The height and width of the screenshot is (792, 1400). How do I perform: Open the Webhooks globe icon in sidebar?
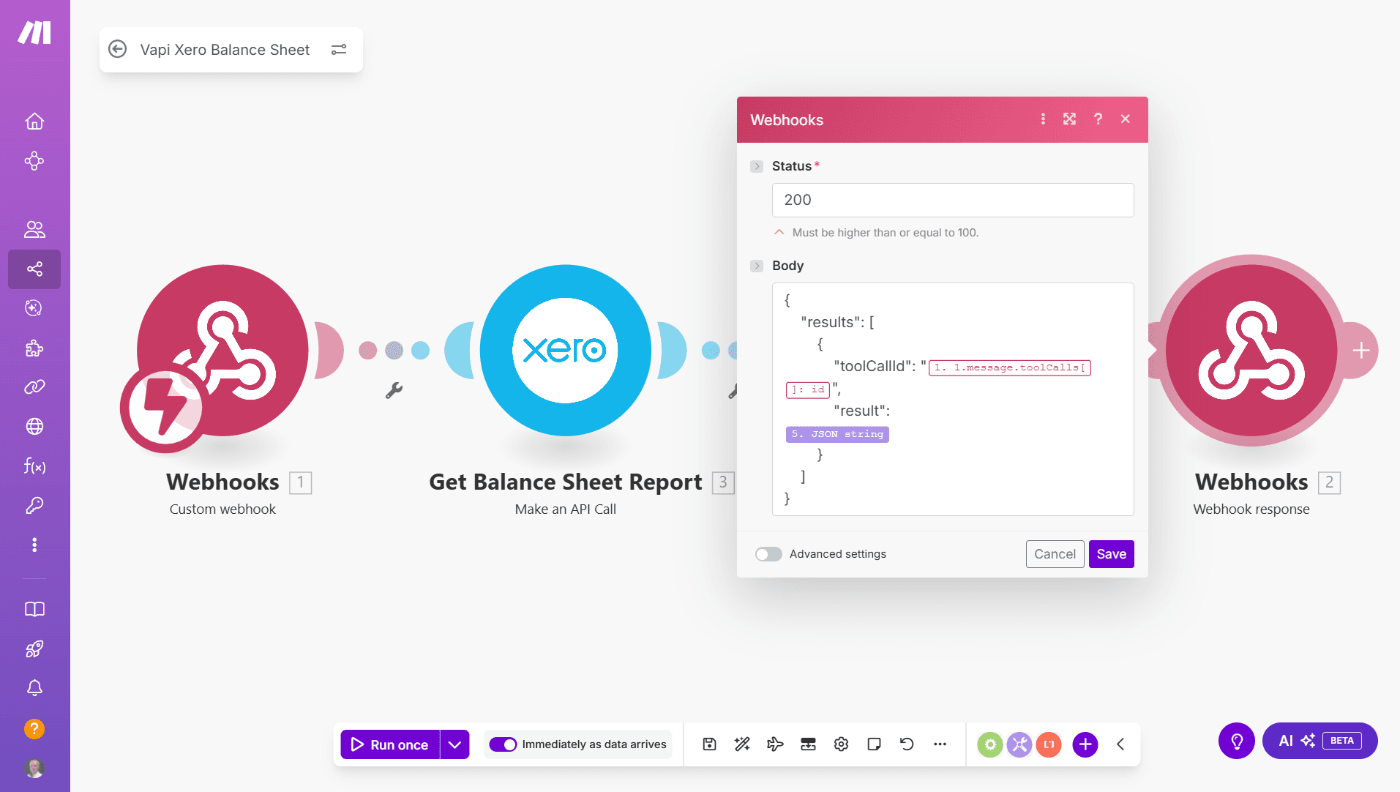pyautogui.click(x=34, y=427)
